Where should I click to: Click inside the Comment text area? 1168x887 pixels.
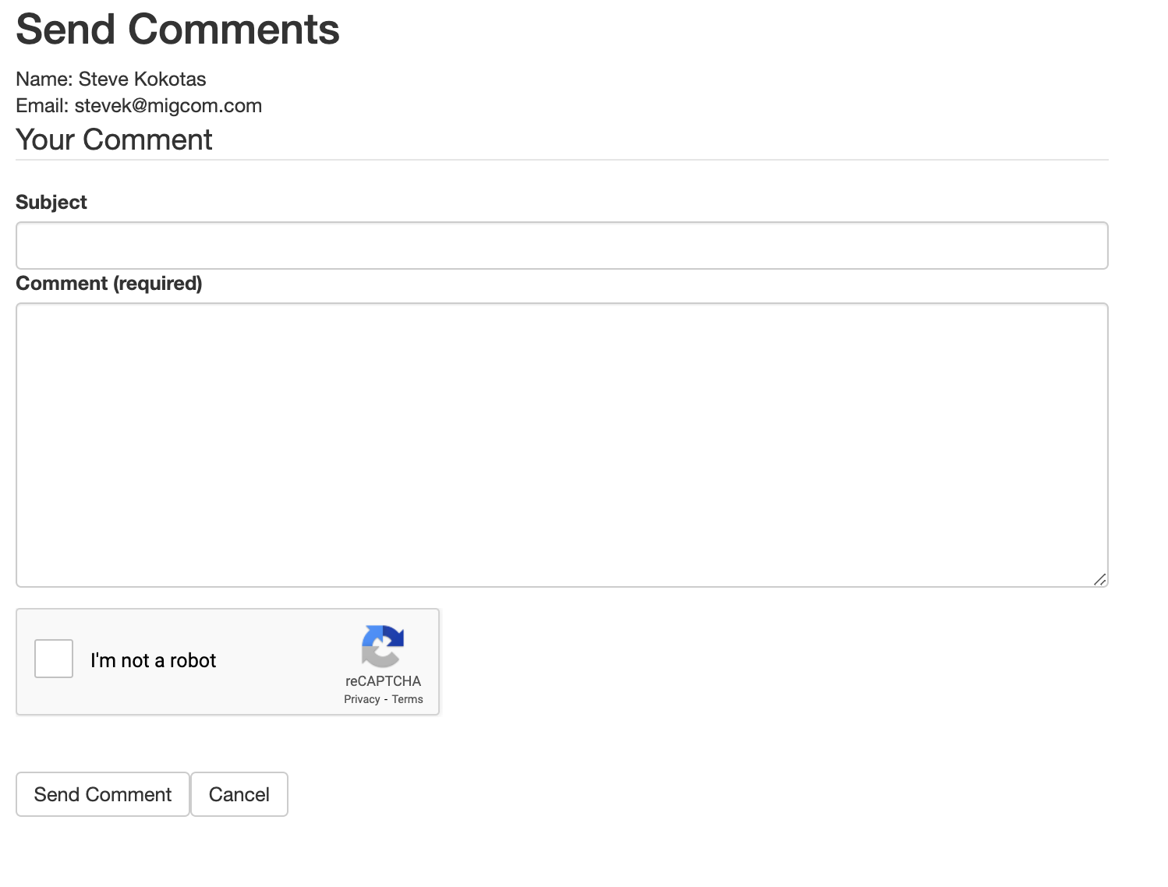(x=561, y=445)
